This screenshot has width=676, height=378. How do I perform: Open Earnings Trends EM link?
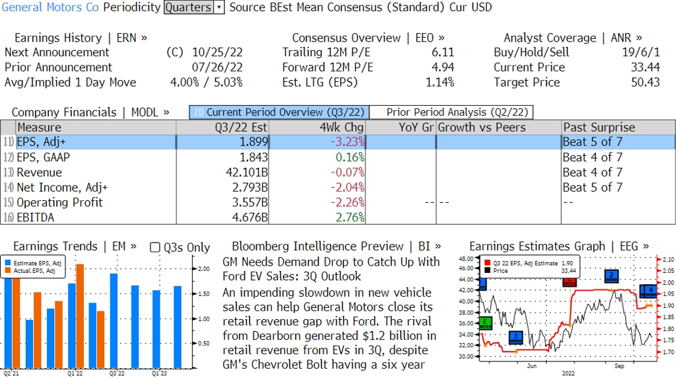75,246
